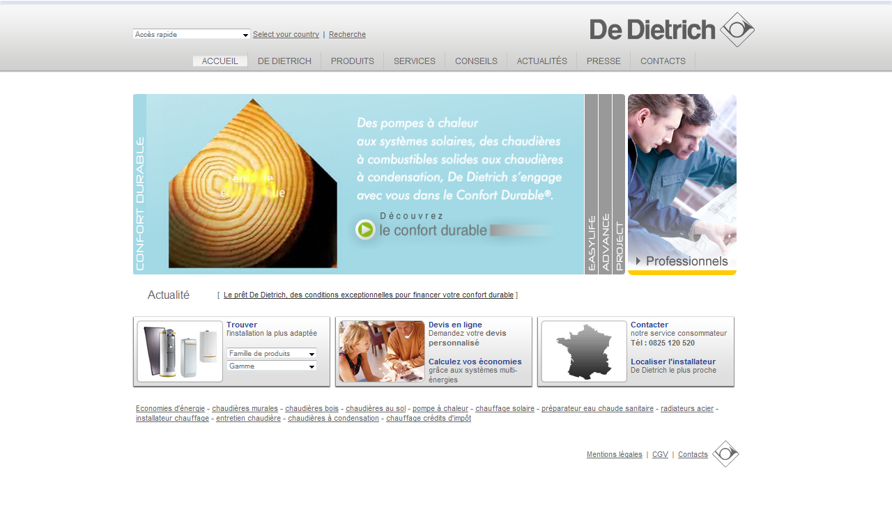Select the ACCUEIL menu item
Screen dimensions: 892x512
pyautogui.click(x=220, y=61)
